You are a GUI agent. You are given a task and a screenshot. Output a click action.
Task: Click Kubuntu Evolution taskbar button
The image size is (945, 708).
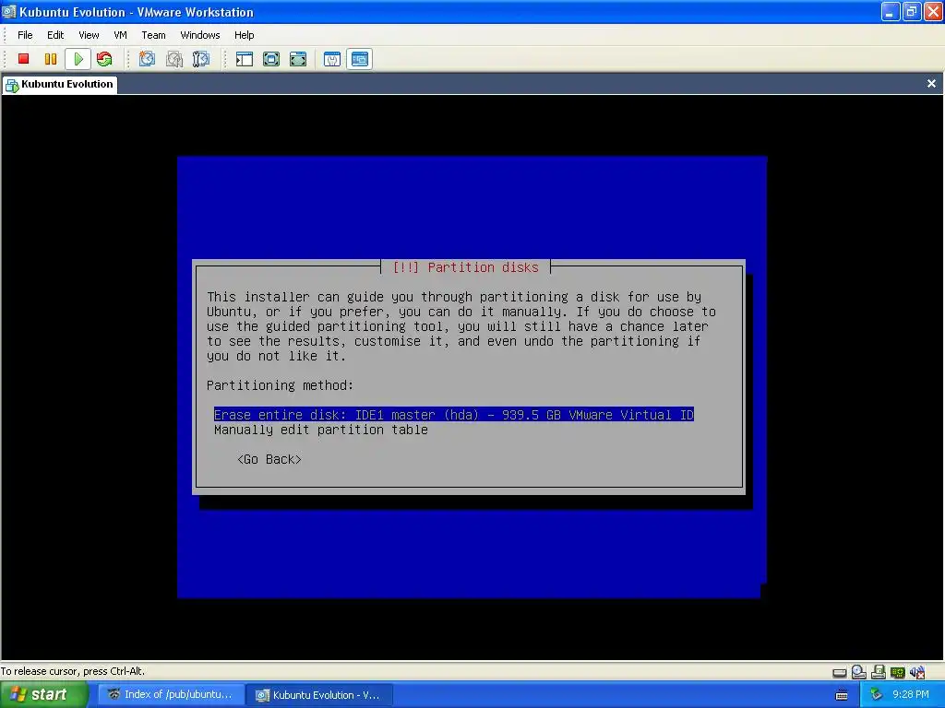coord(319,695)
